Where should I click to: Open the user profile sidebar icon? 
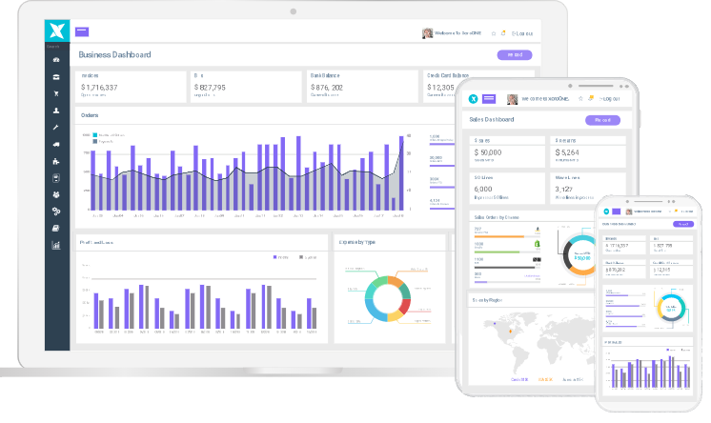[55, 111]
